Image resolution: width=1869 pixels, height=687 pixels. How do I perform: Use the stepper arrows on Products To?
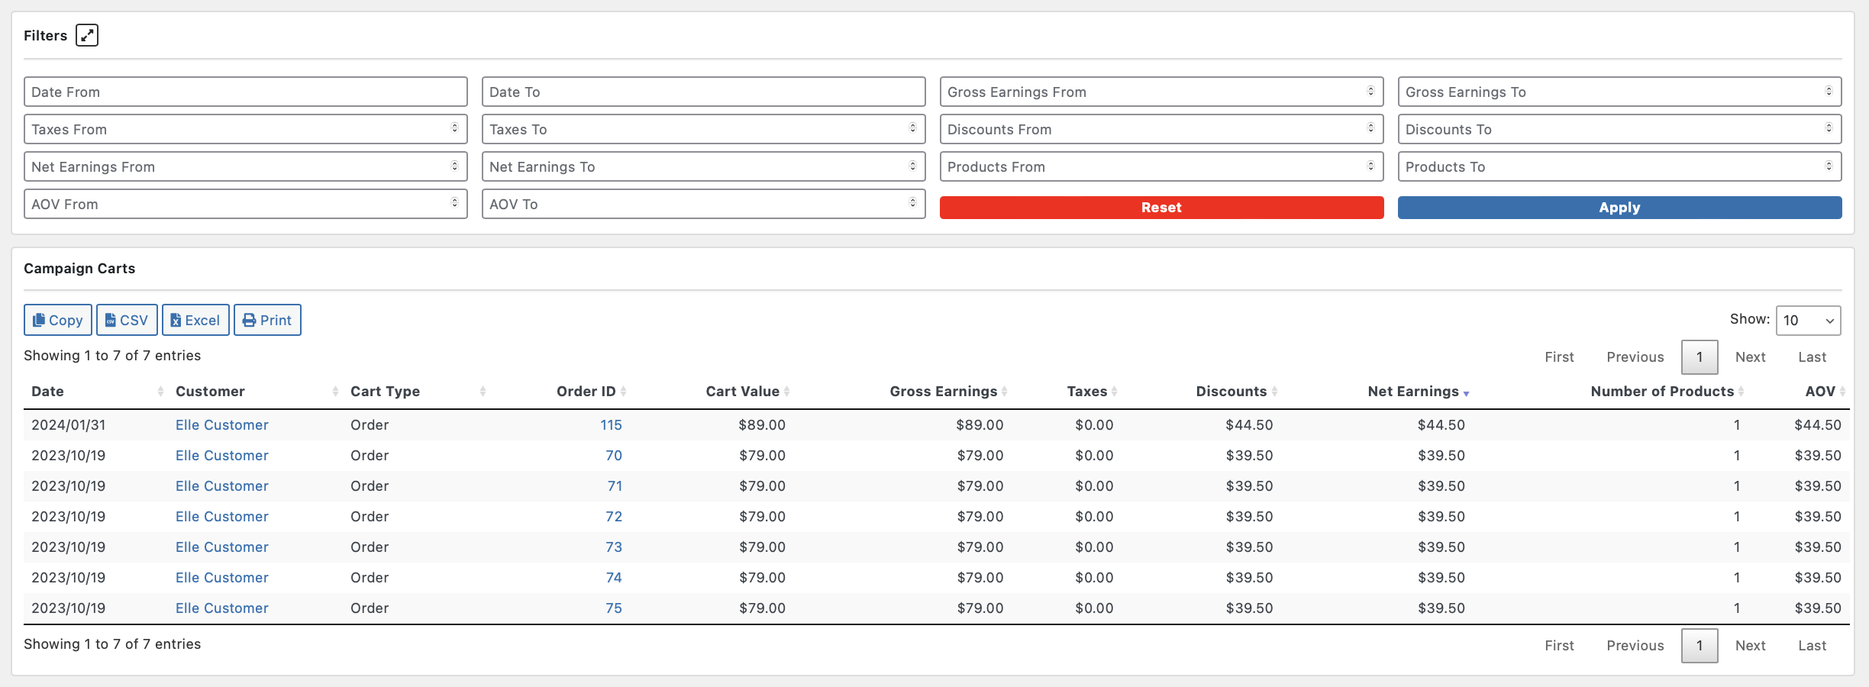1829,166
